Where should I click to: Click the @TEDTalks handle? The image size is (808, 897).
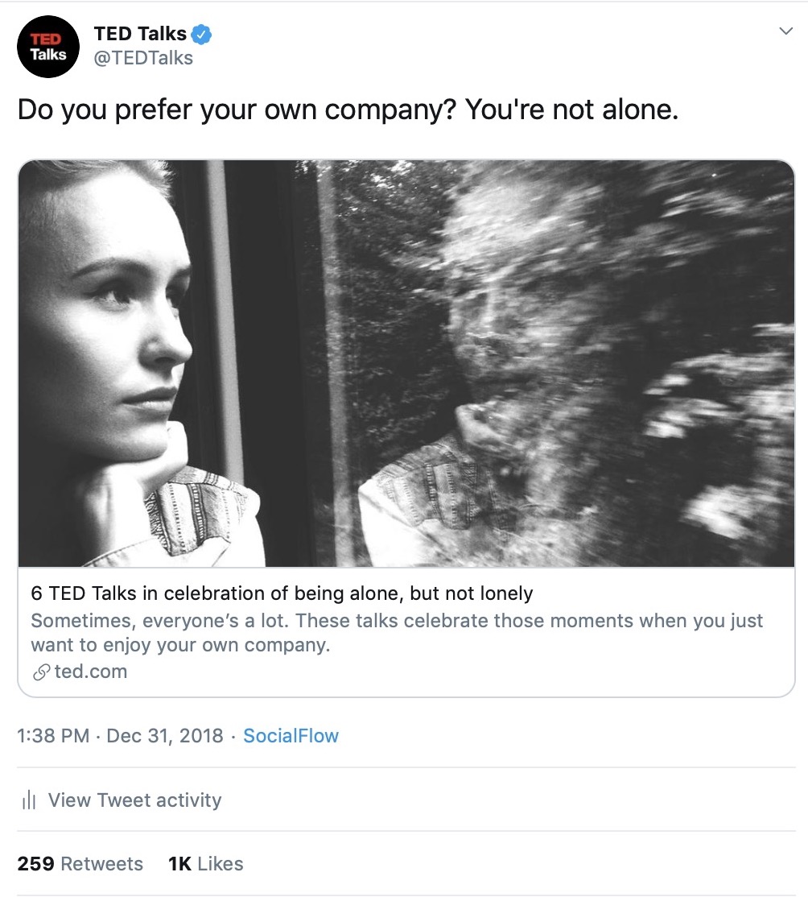[143, 58]
